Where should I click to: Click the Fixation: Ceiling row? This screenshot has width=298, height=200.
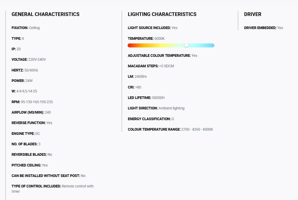point(26,28)
